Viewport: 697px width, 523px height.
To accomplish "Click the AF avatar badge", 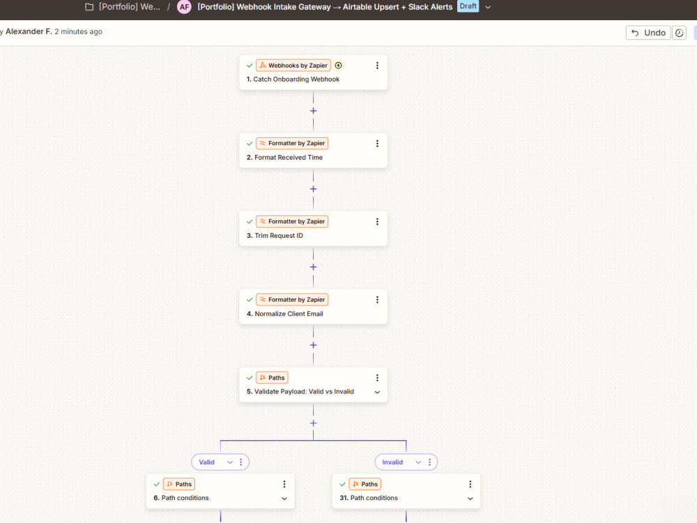I will coord(184,7).
